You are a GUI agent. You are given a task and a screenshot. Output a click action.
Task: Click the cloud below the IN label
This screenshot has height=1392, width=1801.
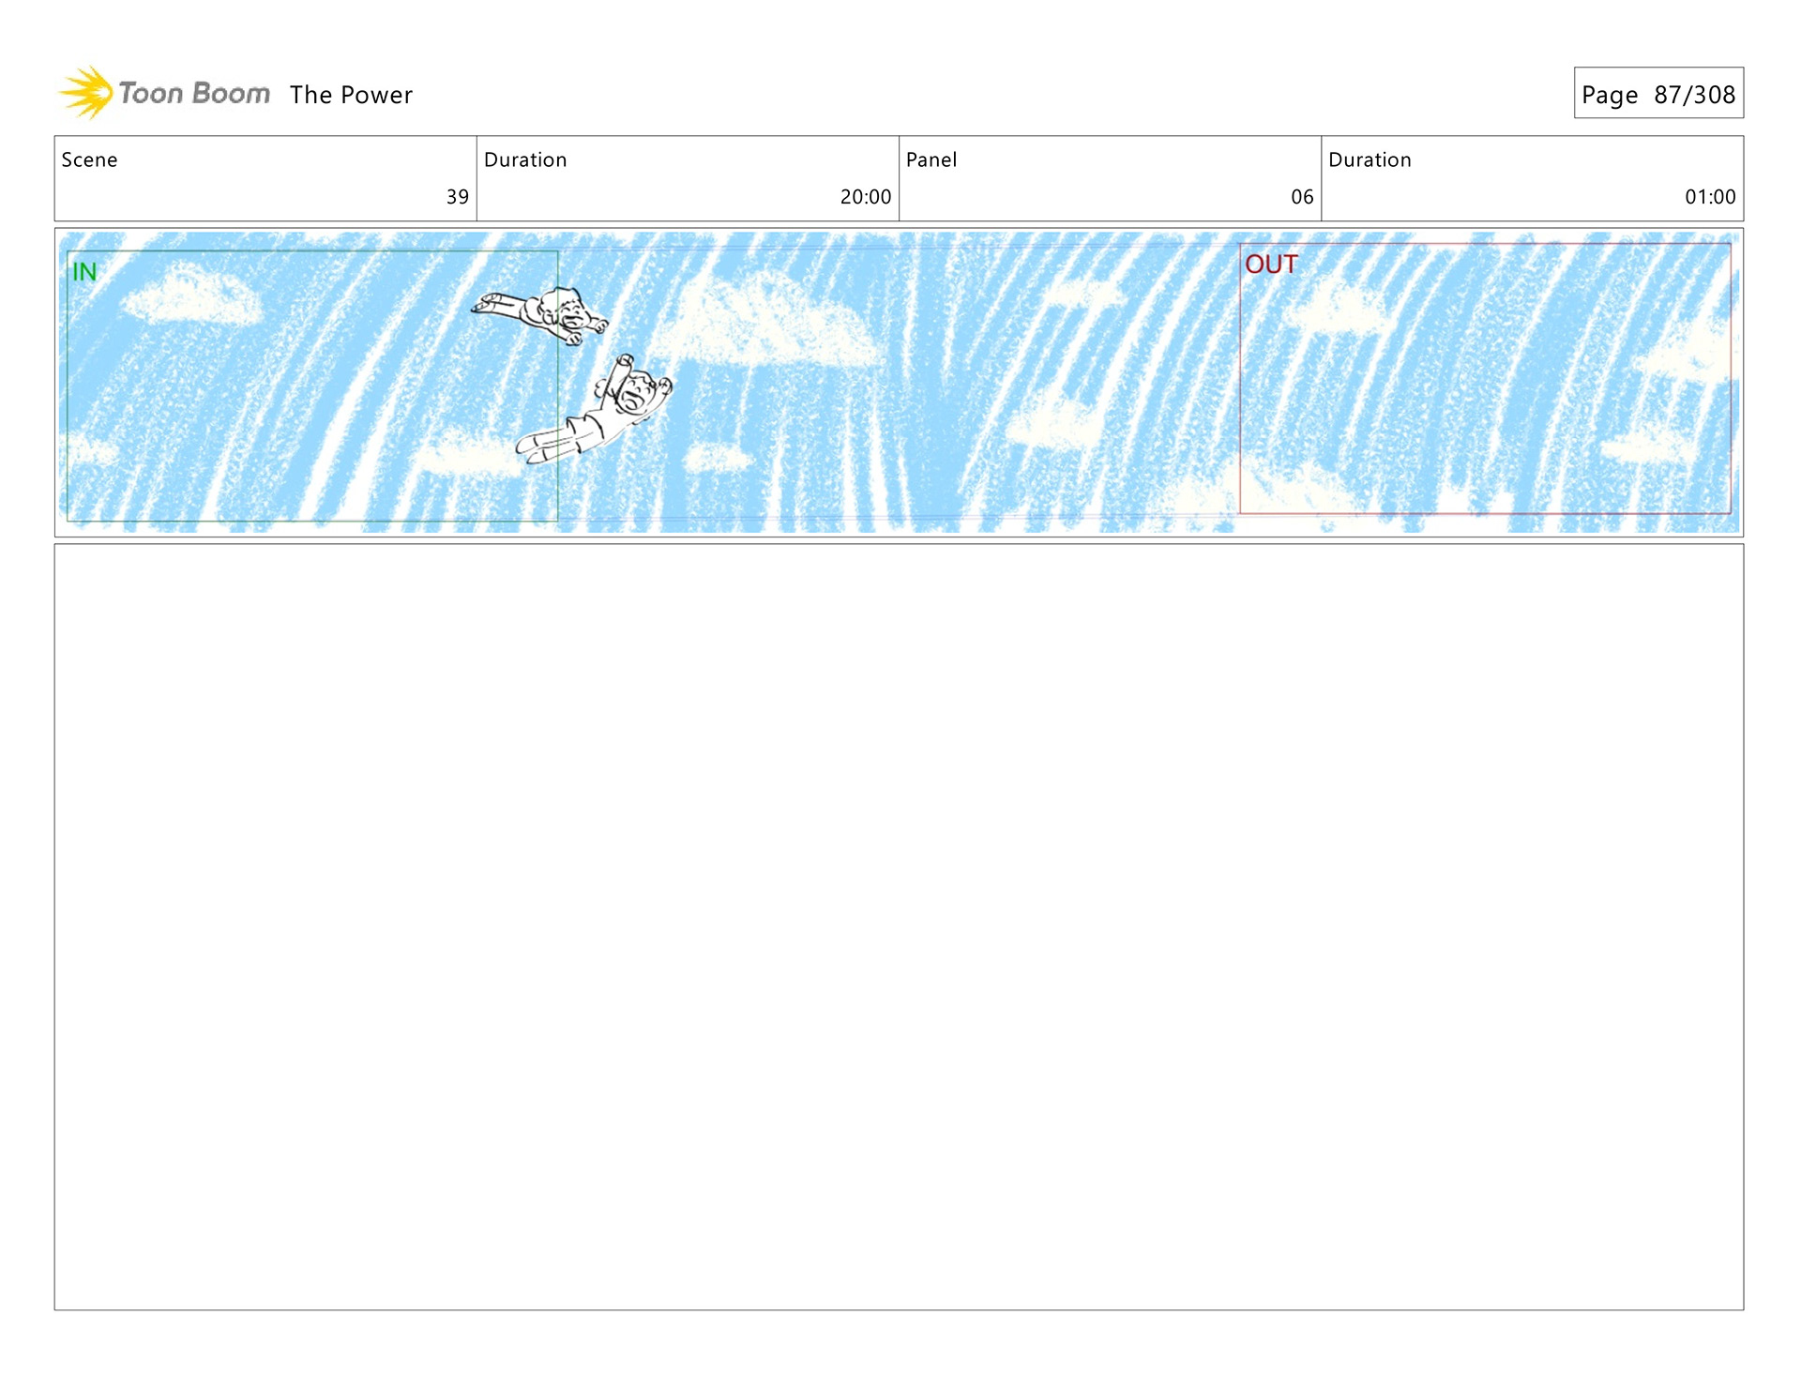coord(192,295)
